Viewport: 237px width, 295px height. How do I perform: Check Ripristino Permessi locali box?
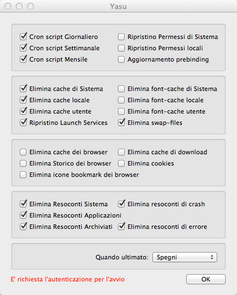121,48
